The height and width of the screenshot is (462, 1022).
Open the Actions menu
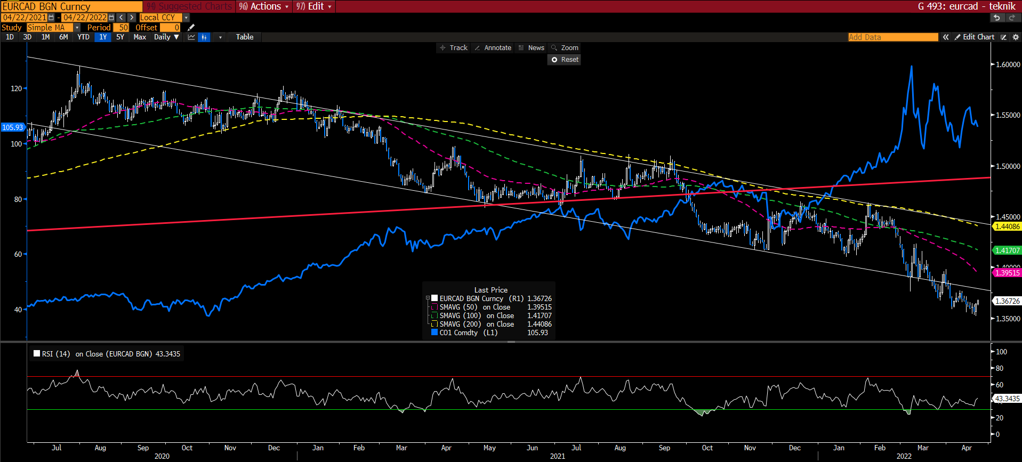coord(264,6)
